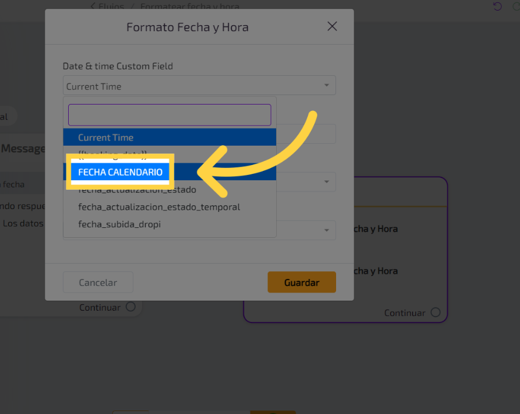Image resolution: width=520 pixels, height=414 pixels.
Task: Click the Continuar connector circle on left node
Action: pyautogui.click(x=130, y=307)
